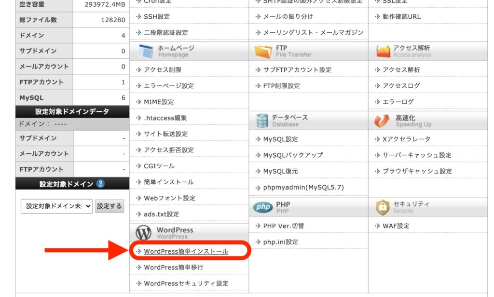Click the Security shield lock icon
The height and width of the screenshot is (297, 494).
click(383, 207)
